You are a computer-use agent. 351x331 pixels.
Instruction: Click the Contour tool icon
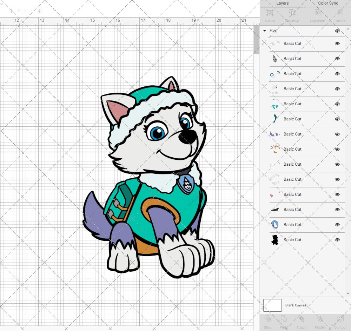click(340, 319)
